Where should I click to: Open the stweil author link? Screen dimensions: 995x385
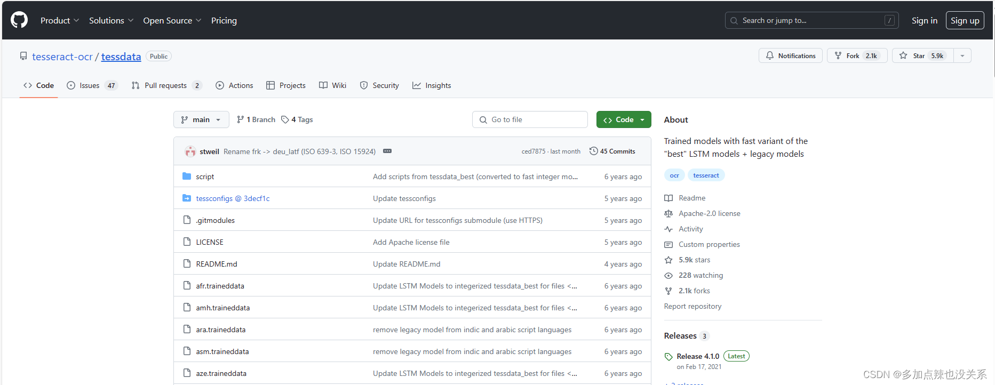[x=210, y=151]
